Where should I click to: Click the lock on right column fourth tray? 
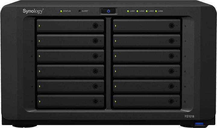point(171,71)
